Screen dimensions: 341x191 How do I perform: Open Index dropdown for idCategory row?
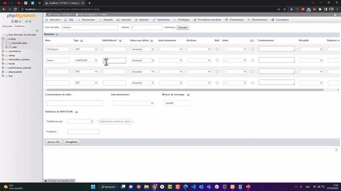point(234,49)
